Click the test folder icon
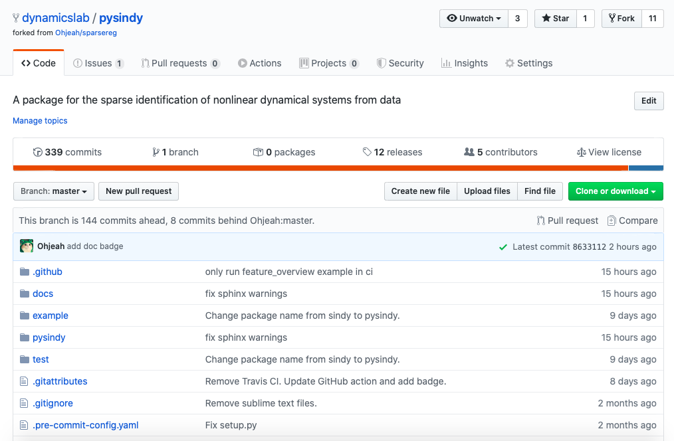674x441 pixels. pos(25,359)
